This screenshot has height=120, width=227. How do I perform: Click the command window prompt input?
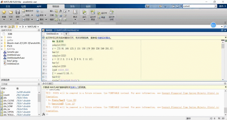(x=135, y=114)
